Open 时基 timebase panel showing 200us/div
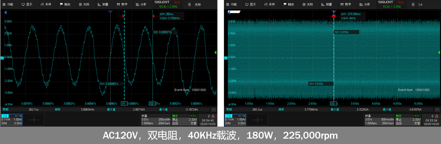This screenshot has height=144, width=441. pos(156,120)
